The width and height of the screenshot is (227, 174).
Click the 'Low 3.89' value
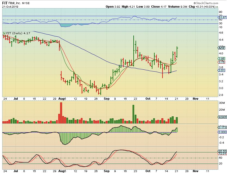(x=143, y=7)
